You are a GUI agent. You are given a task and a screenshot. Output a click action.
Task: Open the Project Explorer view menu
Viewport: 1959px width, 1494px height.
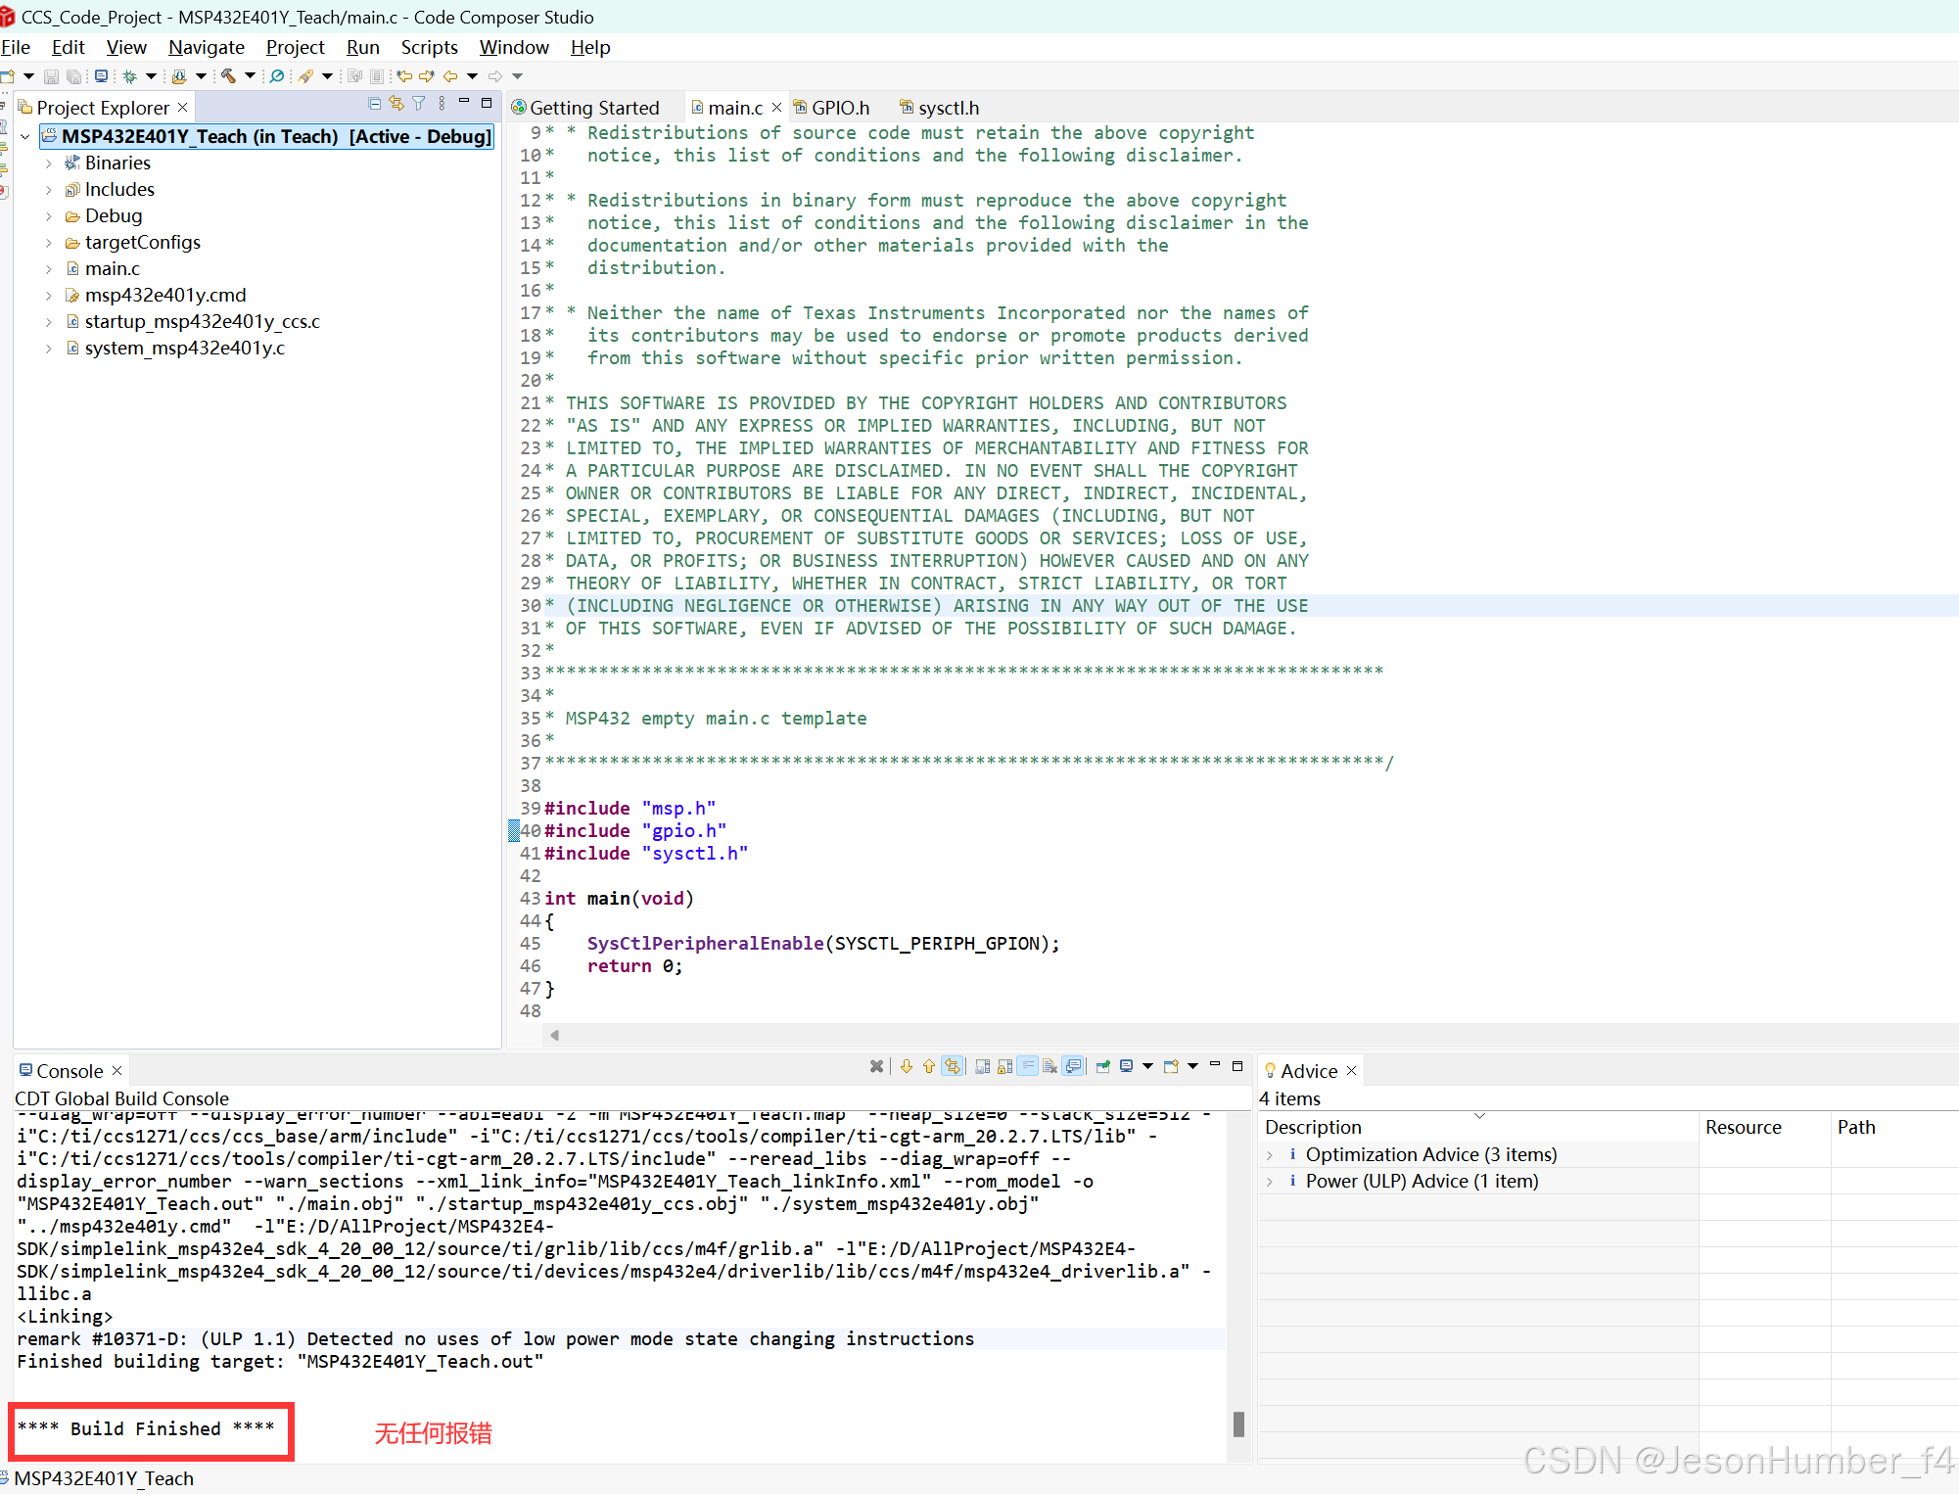442,104
